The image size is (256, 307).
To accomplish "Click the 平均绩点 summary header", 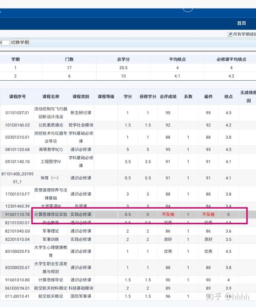I will click(177, 59).
